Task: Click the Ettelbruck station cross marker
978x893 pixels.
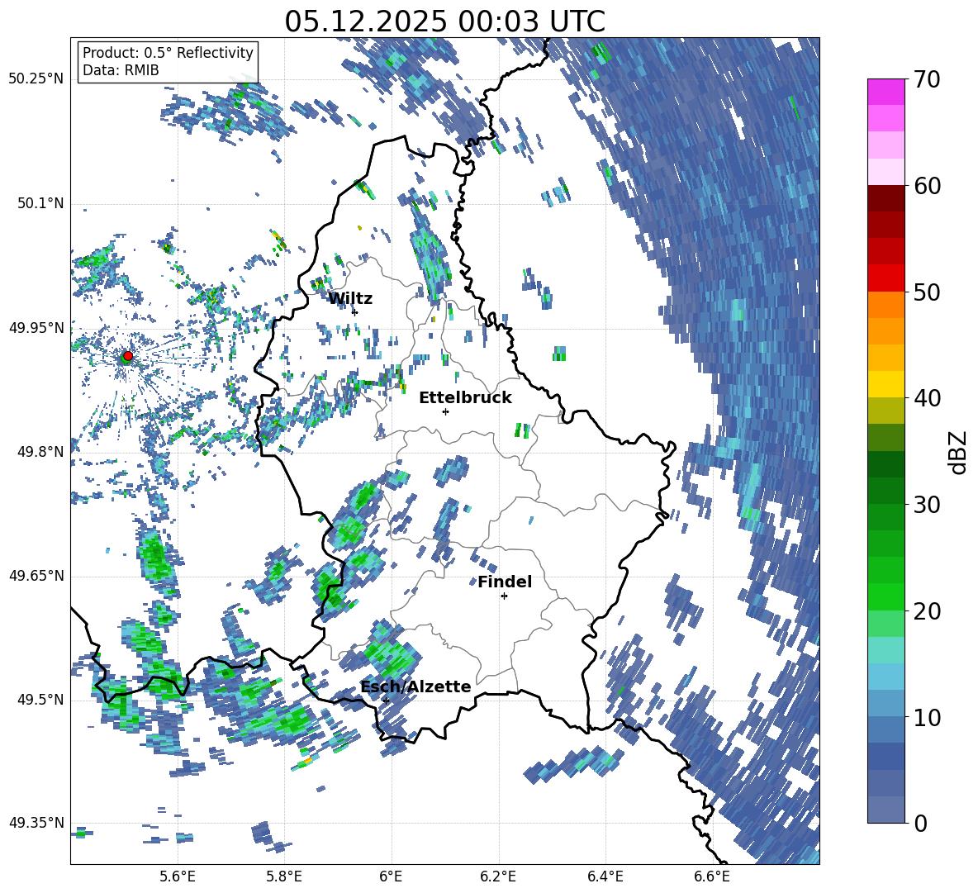Action: 445,411
